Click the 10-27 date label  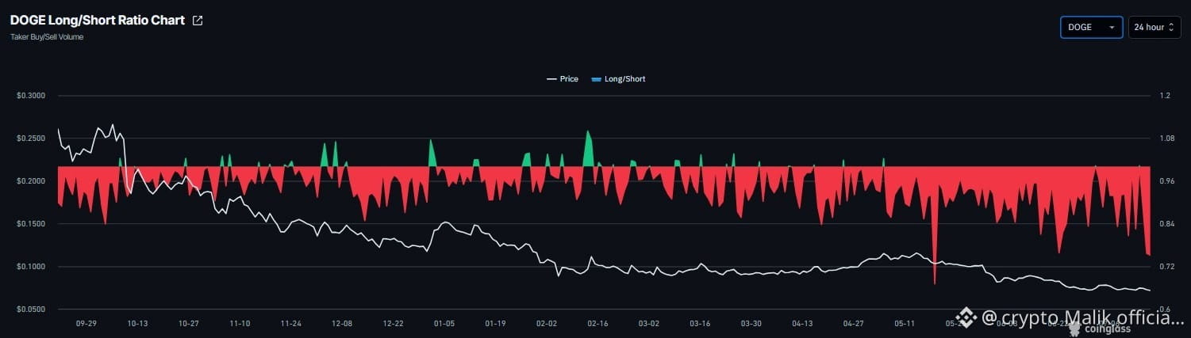coord(189,324)
